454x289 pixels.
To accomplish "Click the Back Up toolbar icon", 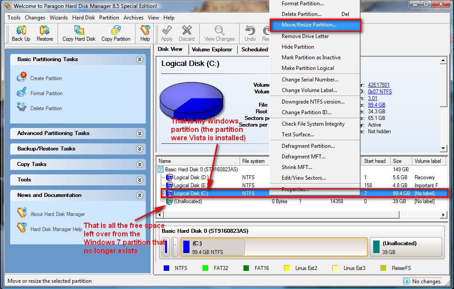I will (21, 30).
